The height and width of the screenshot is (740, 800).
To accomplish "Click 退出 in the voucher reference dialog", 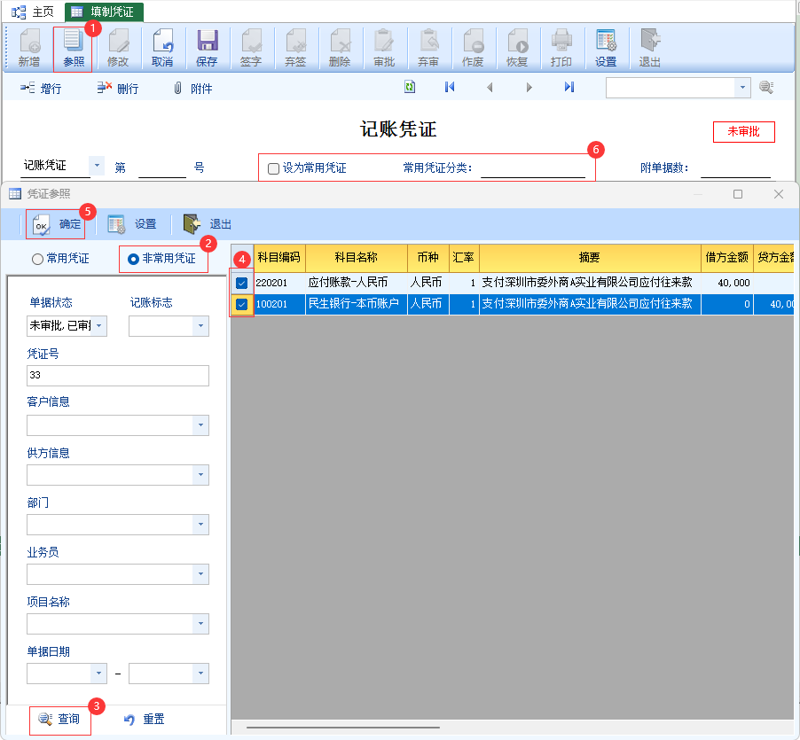I will click(208, 224).
